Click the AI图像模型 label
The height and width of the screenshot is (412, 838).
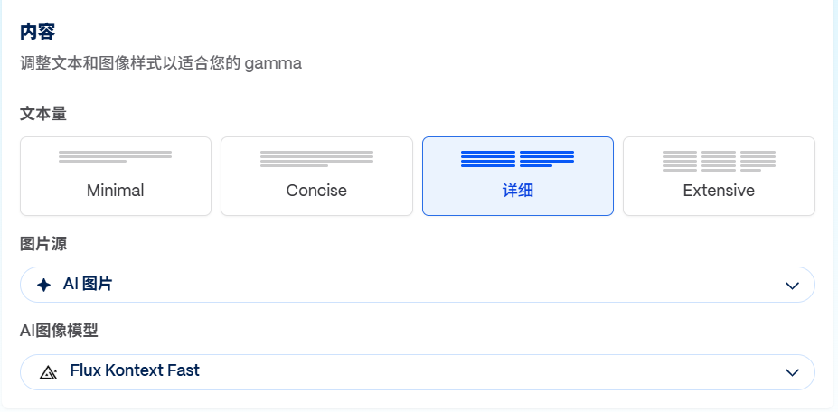click(59, 331)
